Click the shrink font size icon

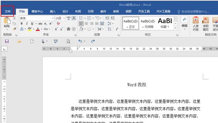pos(61,29)
